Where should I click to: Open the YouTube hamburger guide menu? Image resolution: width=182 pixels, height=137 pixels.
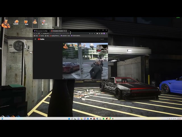(35, 39)
